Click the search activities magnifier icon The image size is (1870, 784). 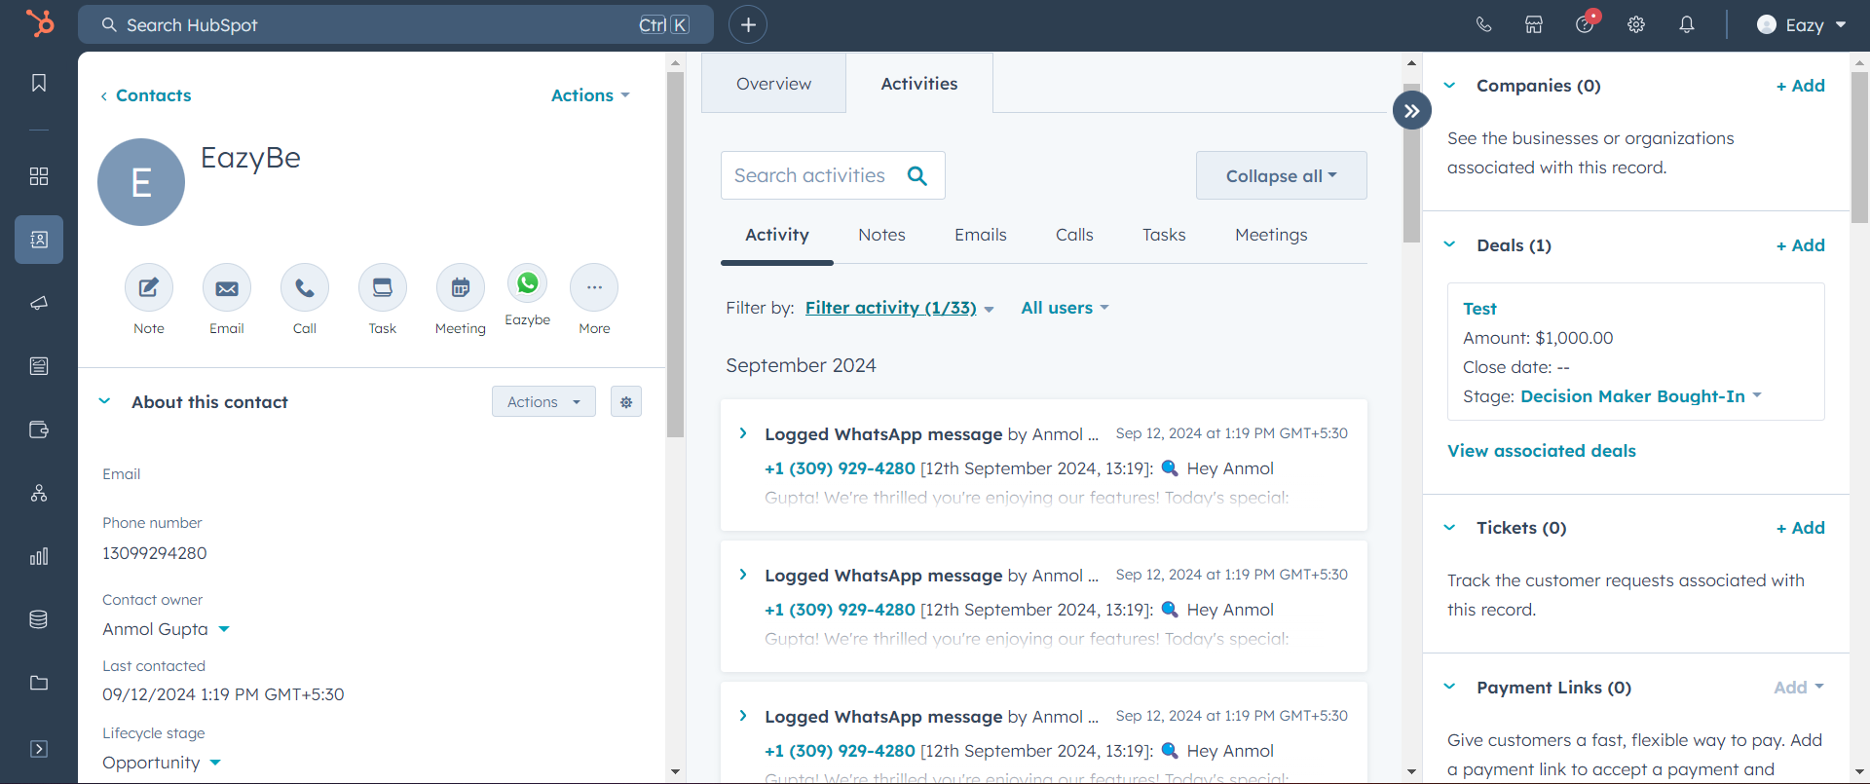tap(917, 175)
